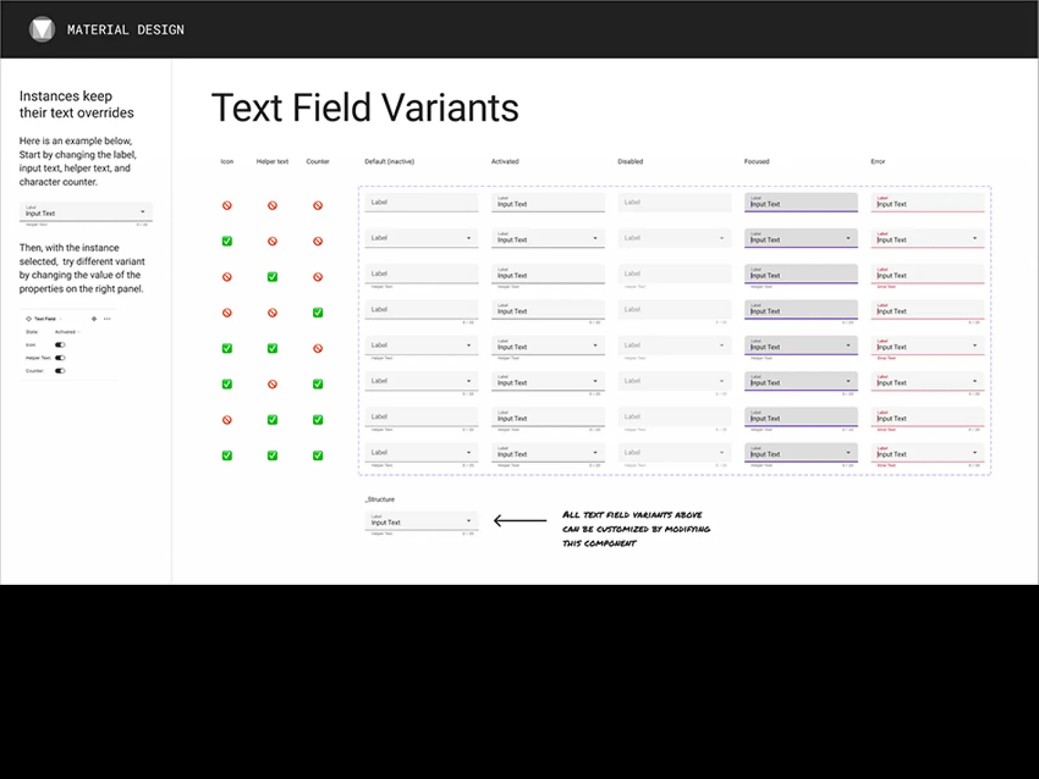Click the four-way target icon in Text Field panel
Image resolution: width=1039 pixels, height=779 pixels.
94,319
